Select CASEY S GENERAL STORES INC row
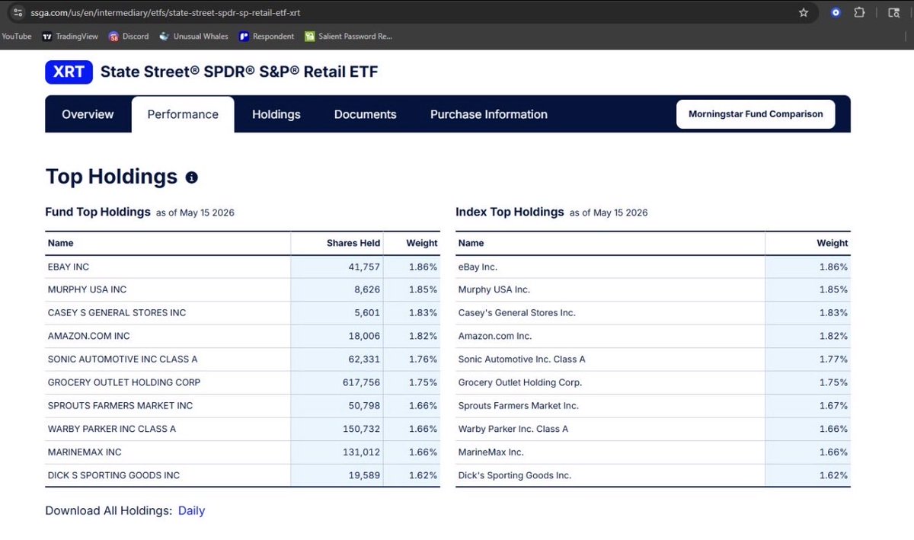The height and width of the screenshot is (540, 914). pos(242,313)
